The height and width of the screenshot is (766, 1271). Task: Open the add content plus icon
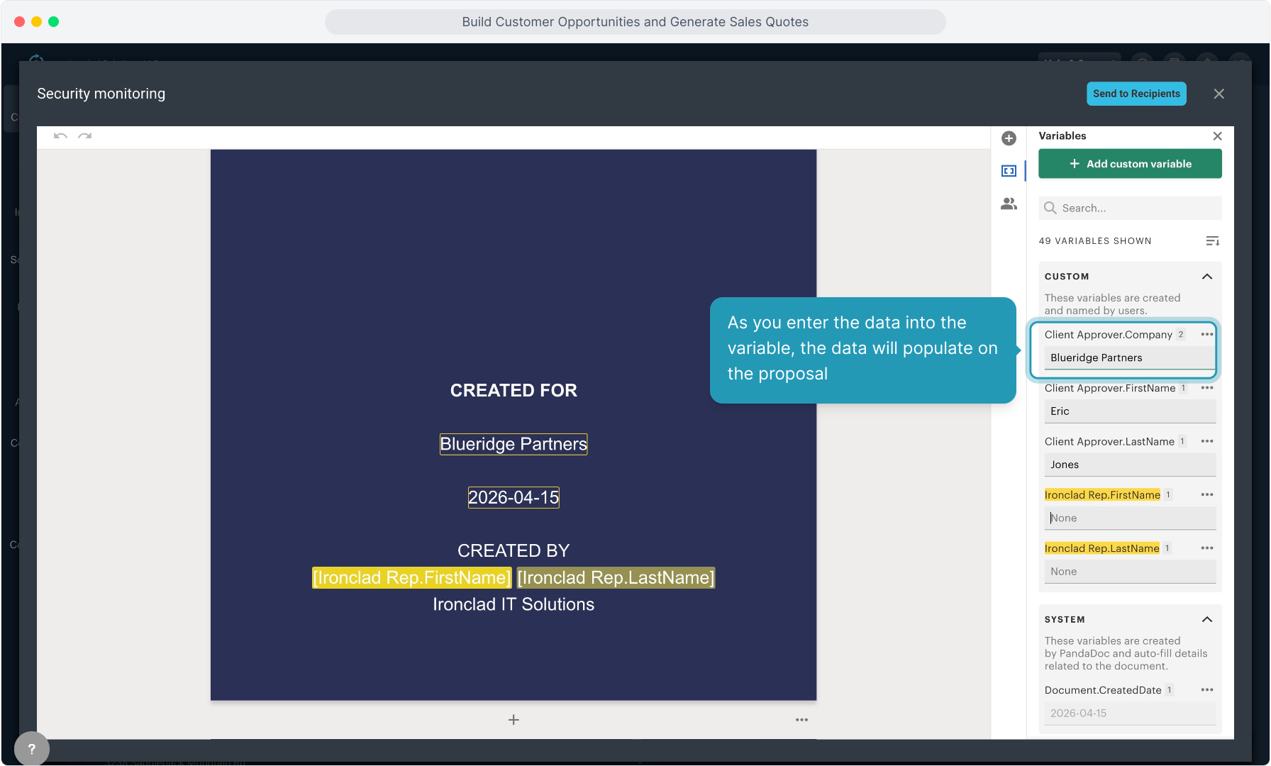point(1009,138)
